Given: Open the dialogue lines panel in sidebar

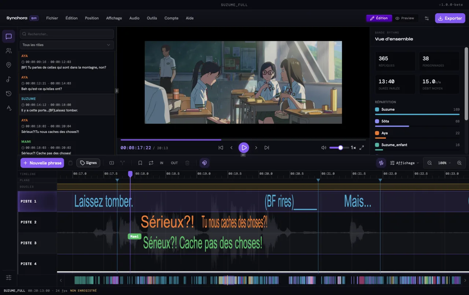Looking at the screenshot, I should [9, 36].
